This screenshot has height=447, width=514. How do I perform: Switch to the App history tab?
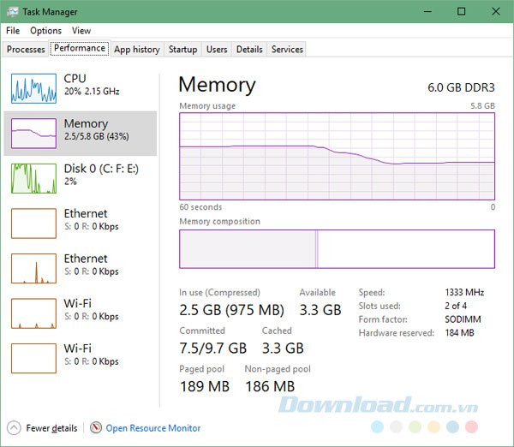(x=136, y=50)
